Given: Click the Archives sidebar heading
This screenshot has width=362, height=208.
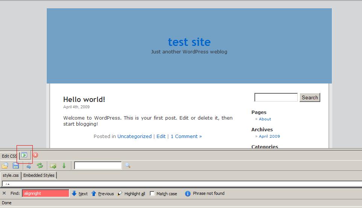Looking at the screenshot, I should (x=262, y=129).
